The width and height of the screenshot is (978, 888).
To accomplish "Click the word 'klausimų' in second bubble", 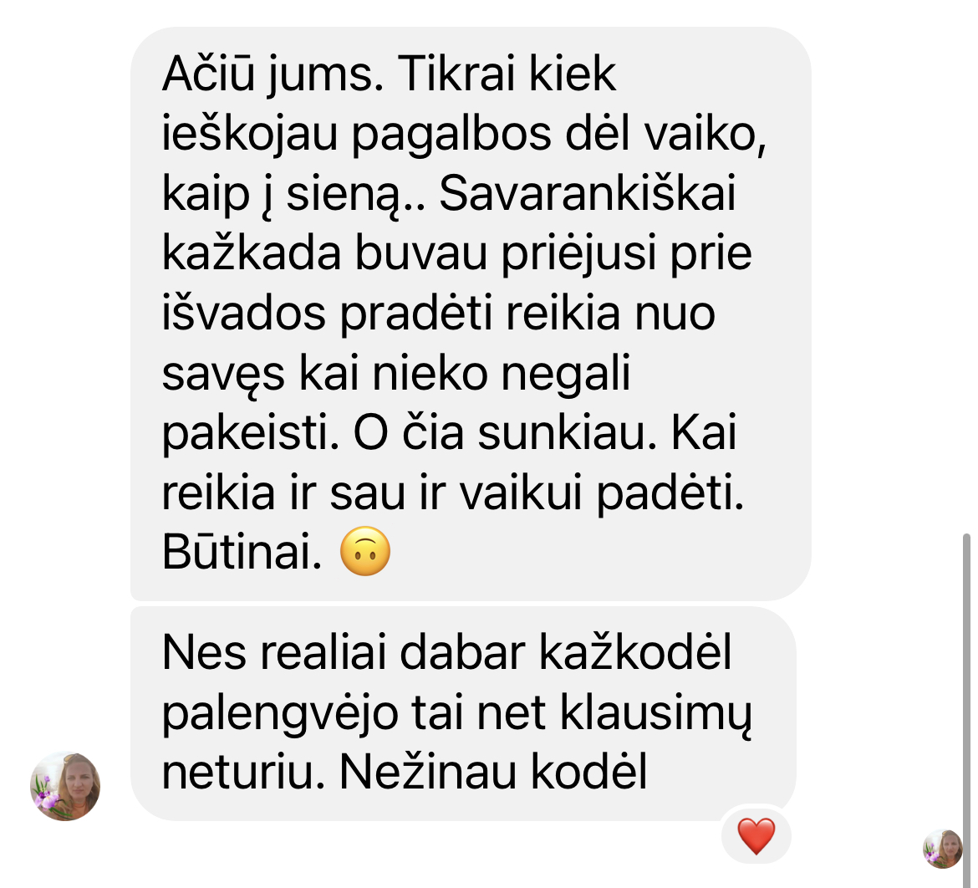I will click(655, 714).
